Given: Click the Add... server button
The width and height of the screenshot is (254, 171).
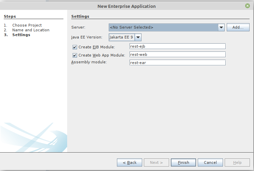Looking at the screenshot, I should coord(238,28).
